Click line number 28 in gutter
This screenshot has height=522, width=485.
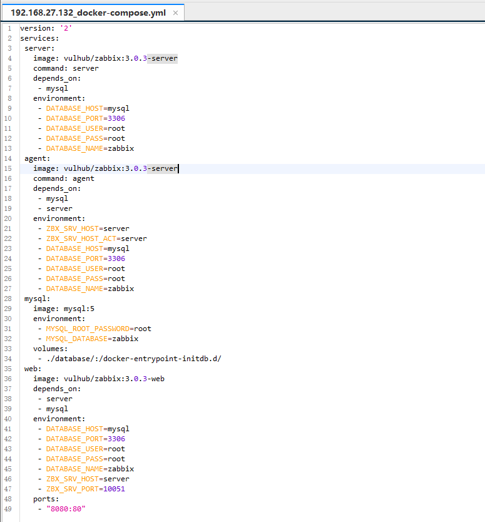[x=8, y=299]
